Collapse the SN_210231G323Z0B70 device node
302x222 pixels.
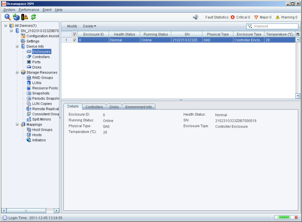coord(12,31)
